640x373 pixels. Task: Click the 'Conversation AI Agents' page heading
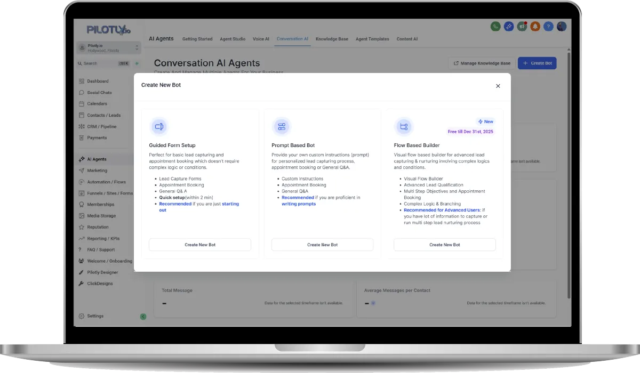tap(207, 63)
